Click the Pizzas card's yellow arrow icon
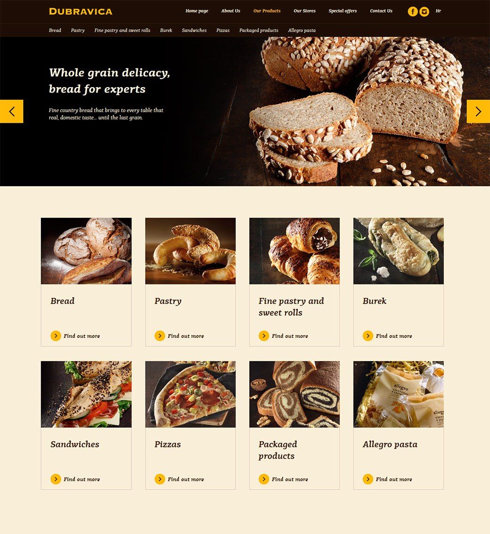 [160, 479]
